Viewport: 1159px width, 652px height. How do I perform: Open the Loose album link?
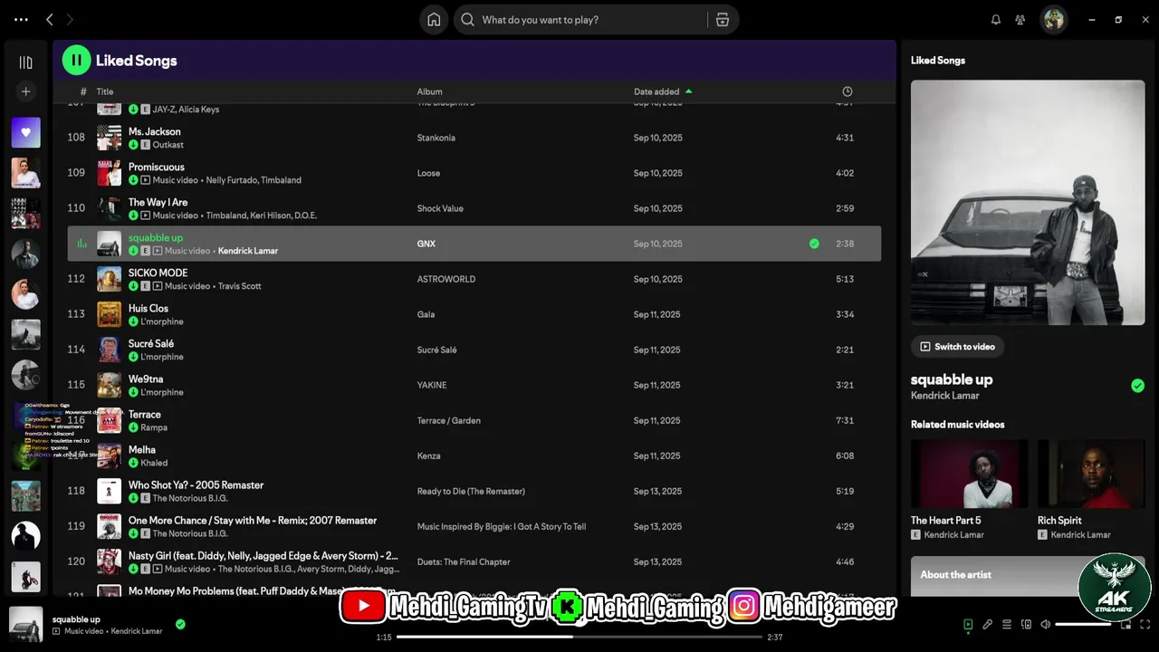click(428, 173)
